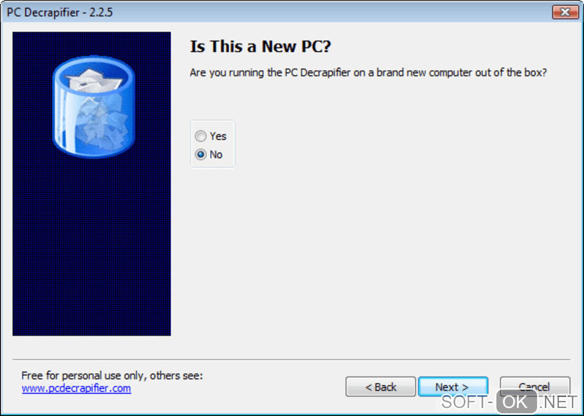Click the PC Decrapifier title bar text

click(60, 12)
